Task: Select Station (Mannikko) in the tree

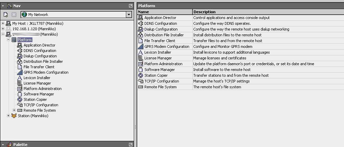Action: pyautogui.click(x=33, y=116)
